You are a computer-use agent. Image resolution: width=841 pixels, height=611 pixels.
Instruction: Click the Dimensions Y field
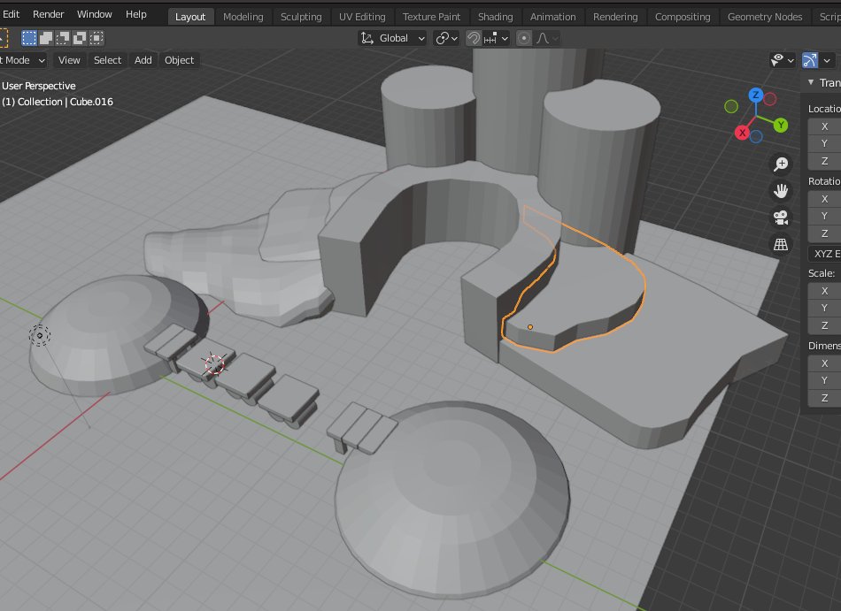click(x=824, y=380)
